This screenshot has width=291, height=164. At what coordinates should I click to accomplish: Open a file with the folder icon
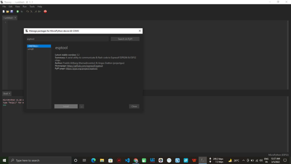8,12
